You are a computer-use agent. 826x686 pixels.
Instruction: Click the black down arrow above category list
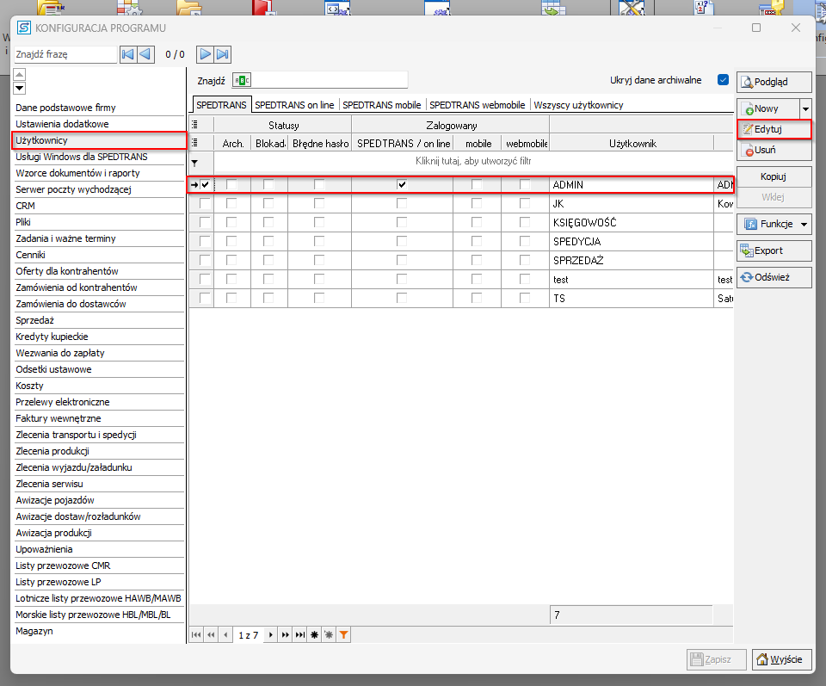[x=20, y=88]
